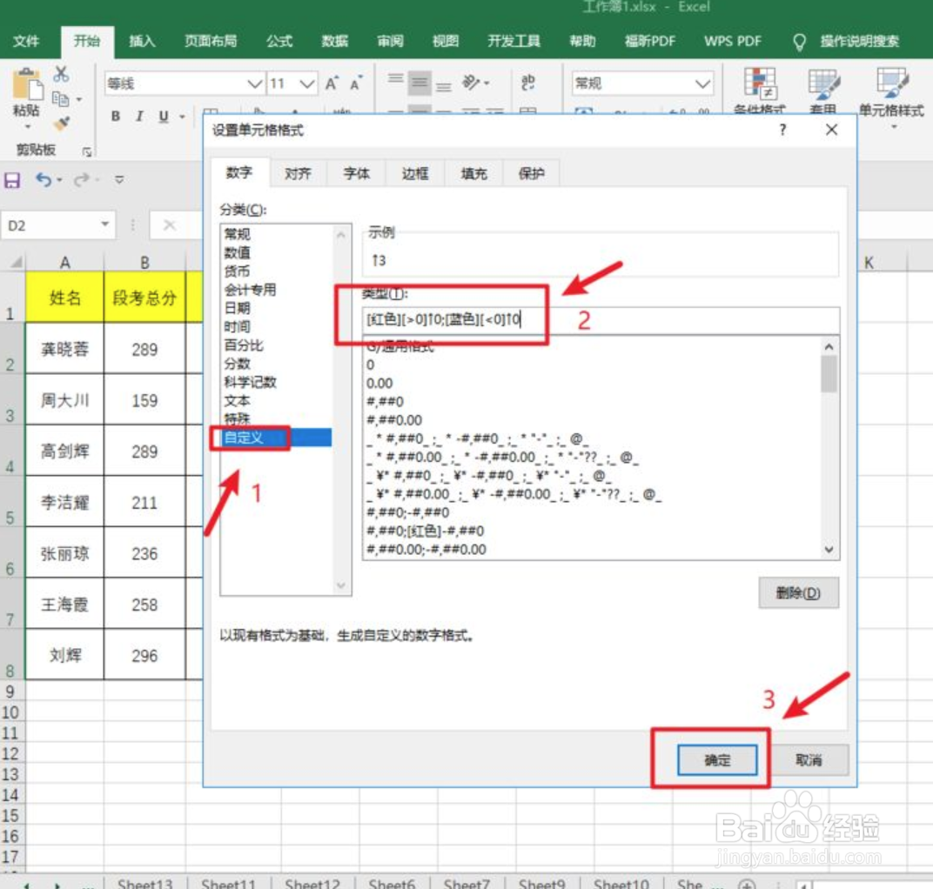
Task: Switch to 字体 tab in format dialog
Action: 357,174
